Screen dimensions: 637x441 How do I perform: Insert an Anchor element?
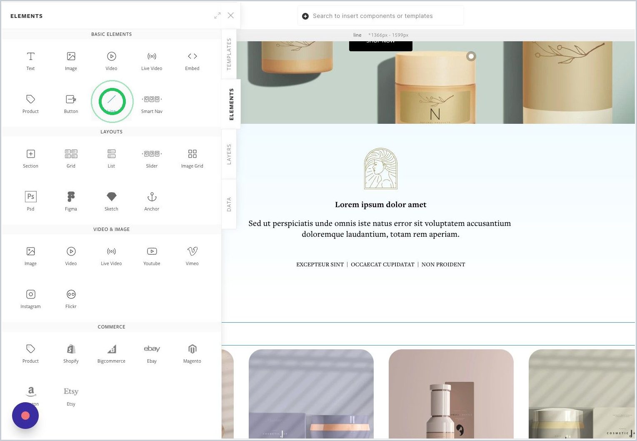click(x=152, y=201)
